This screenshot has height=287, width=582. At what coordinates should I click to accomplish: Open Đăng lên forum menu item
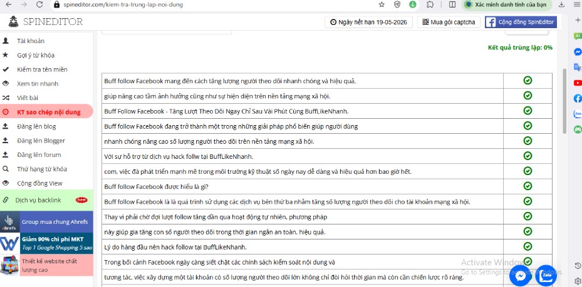[39, 155]
